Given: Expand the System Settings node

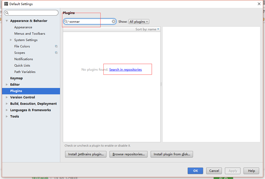Looking at the screenshot, I should coord(11,40).
